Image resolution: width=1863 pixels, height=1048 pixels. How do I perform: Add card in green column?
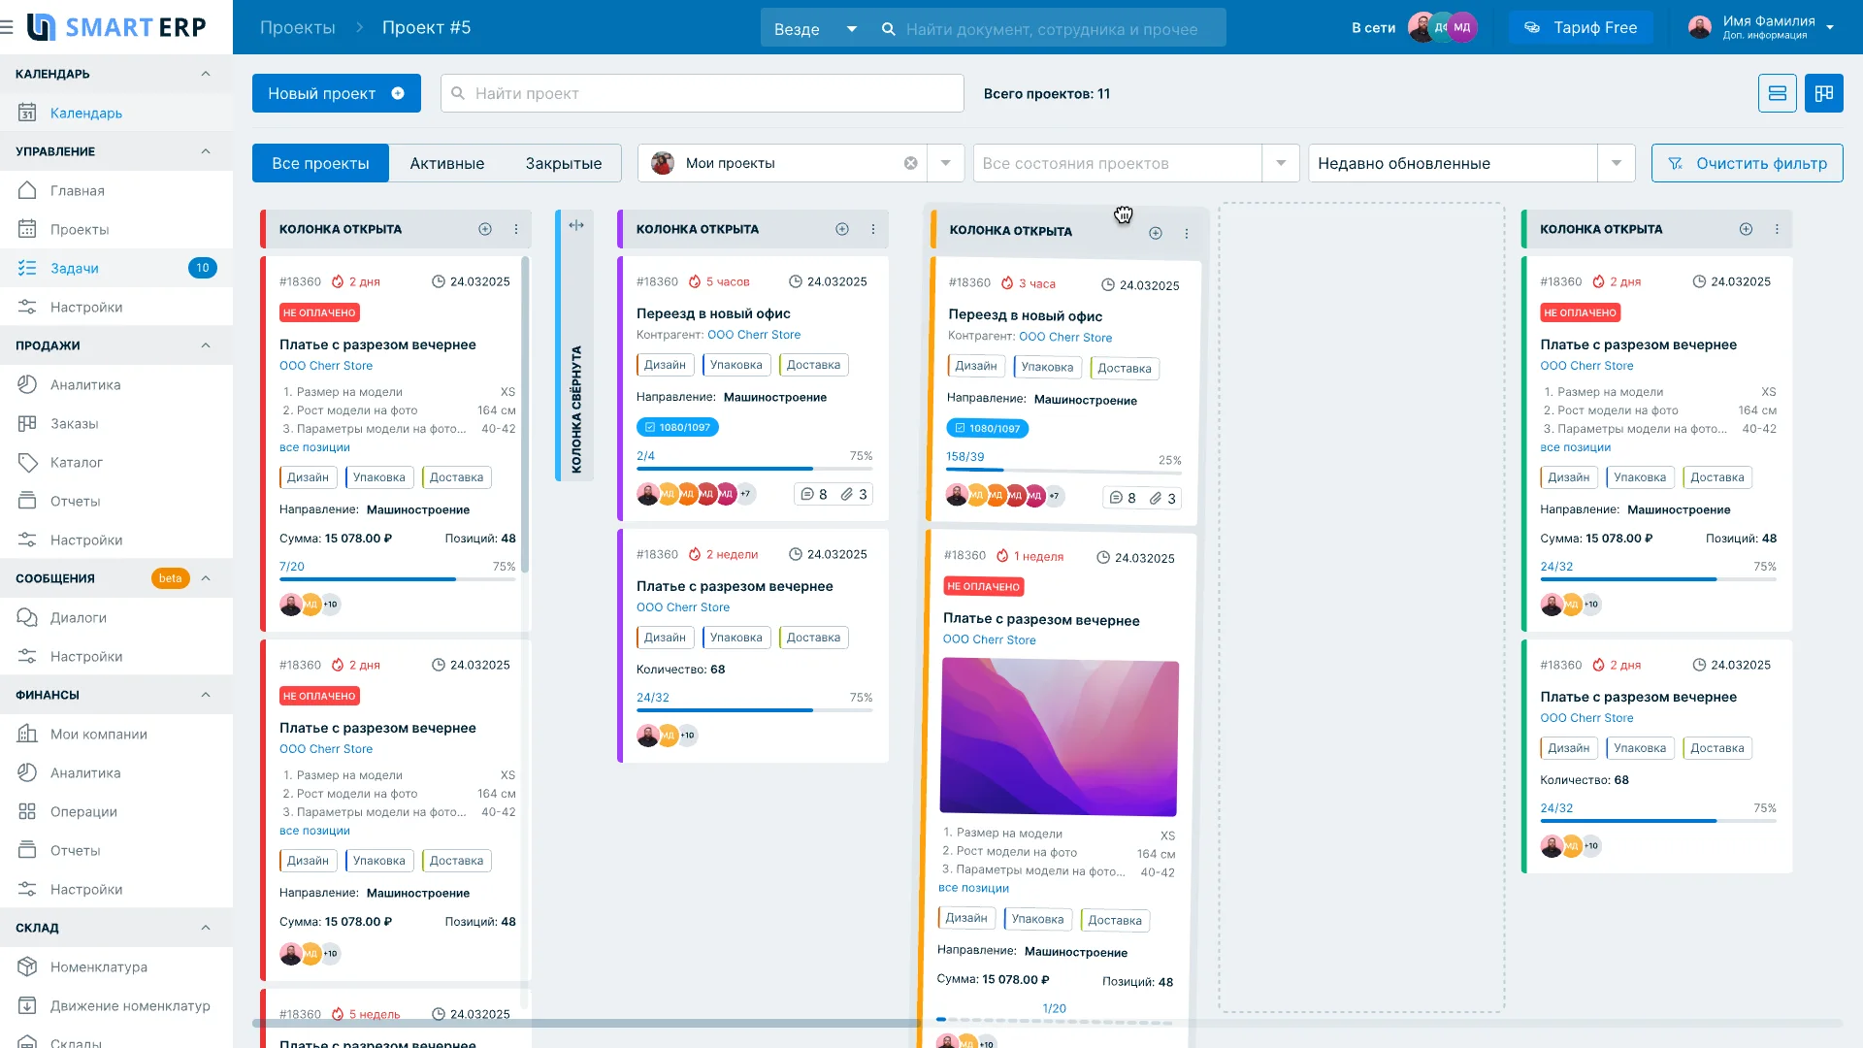[x=1746, y=229]
